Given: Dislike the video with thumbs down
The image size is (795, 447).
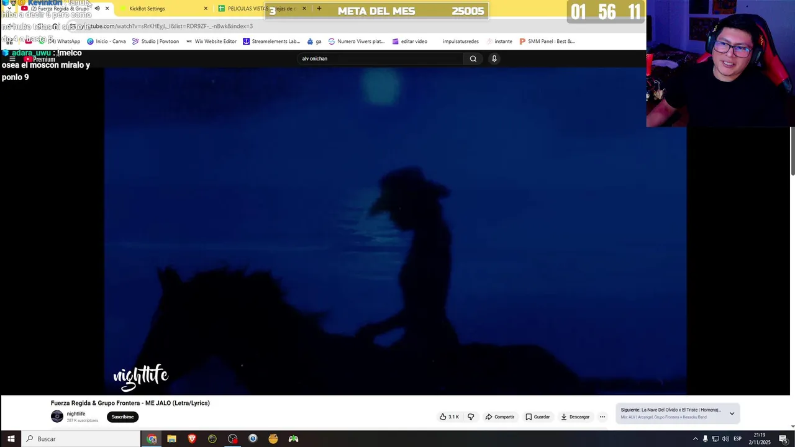Looking at the screenshot, I should [471, 417].
